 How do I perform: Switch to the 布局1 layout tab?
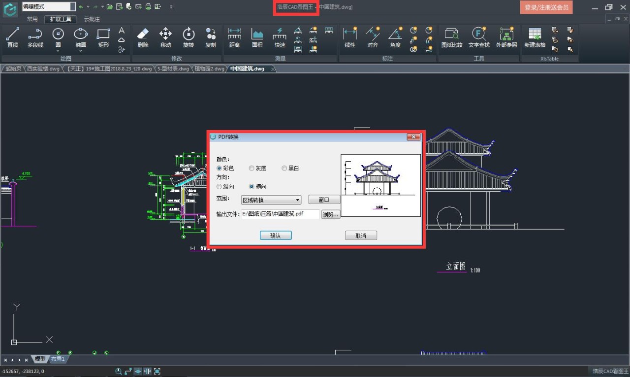click(x=58, y=359)
